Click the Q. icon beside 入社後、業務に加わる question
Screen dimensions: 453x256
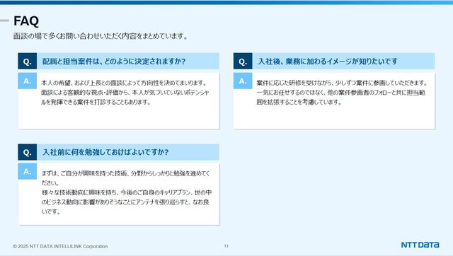pyautogui.click(x=243, y=62)
